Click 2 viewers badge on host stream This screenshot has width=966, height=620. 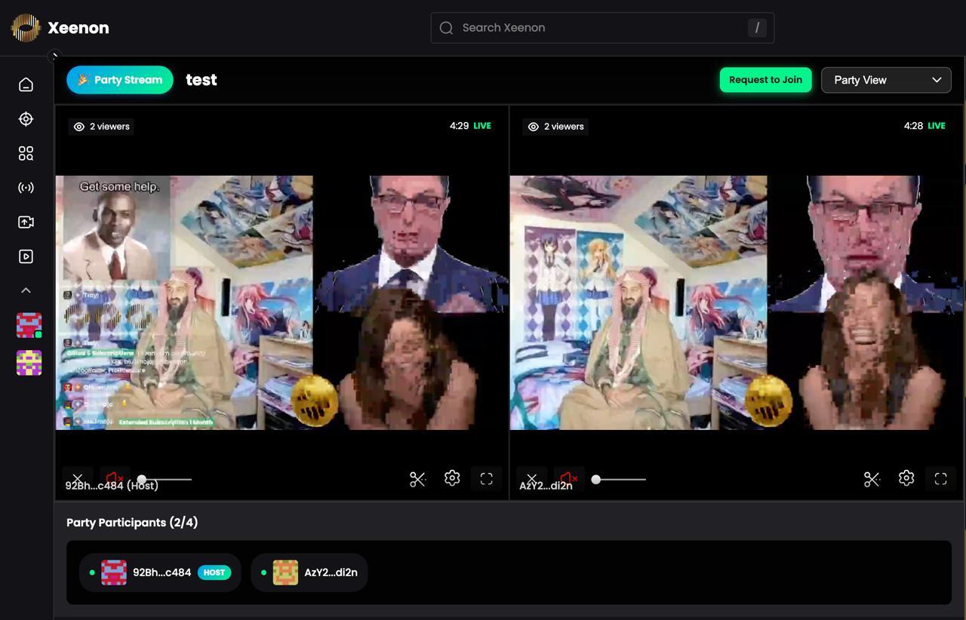pyautogui.click(x=102, y=126)
